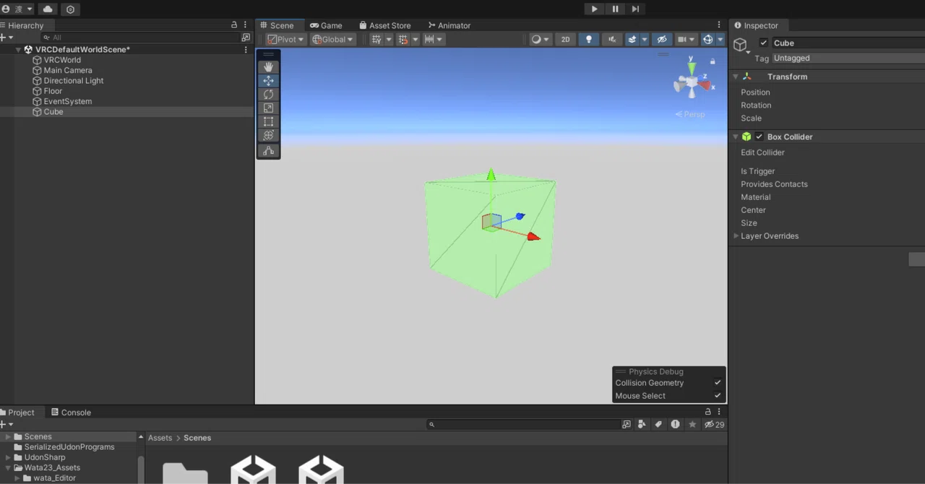Screen dimensions: 925x484
Task: Click search by type icon in Project
Action: tap(642, 425)
